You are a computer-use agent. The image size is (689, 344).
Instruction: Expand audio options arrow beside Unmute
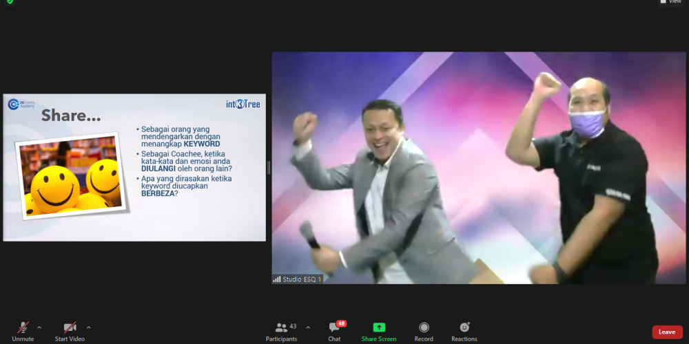[x=39, y=327]
